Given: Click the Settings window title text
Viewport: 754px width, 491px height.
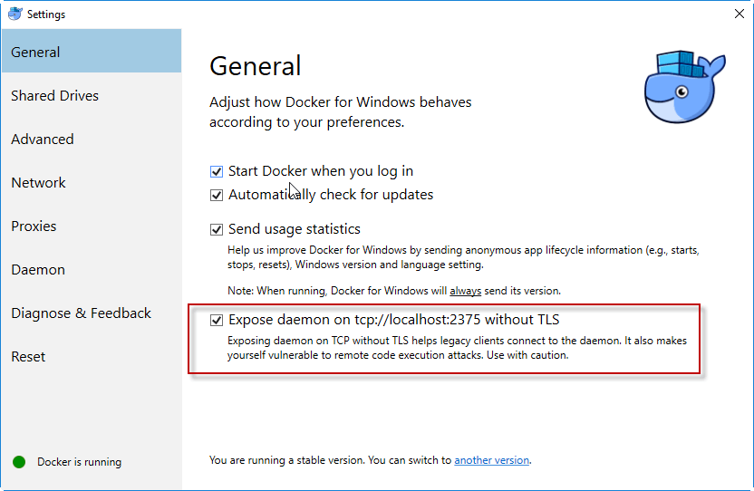Looking at the screenshot, I should [46, 14].
